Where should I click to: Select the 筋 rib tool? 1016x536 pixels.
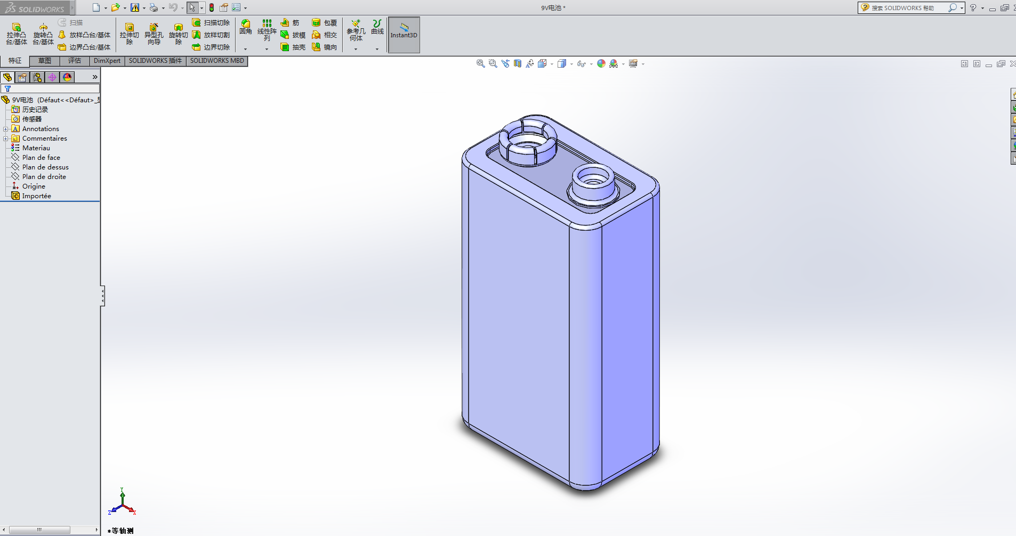click(x=290, y=23)
